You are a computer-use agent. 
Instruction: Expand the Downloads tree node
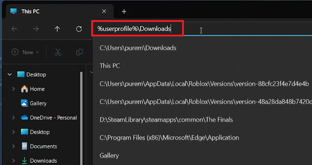[13, 161]
